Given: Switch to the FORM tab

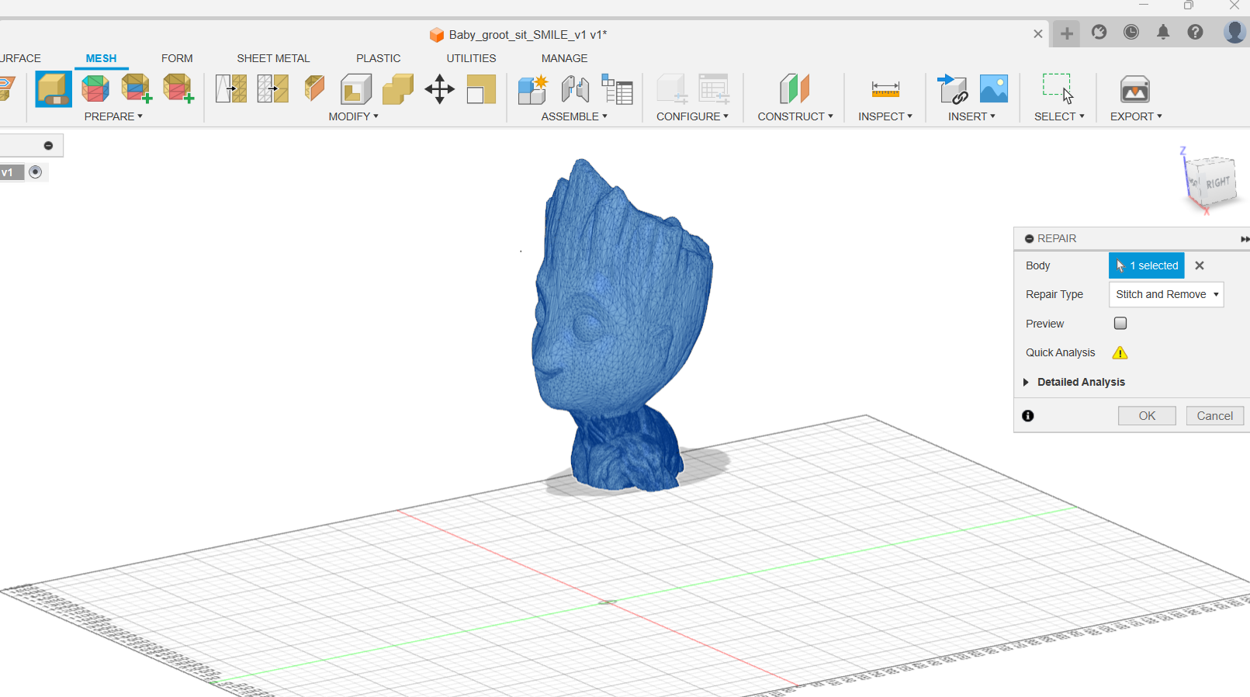Looking at the screenshot, I should coord(177,58).
